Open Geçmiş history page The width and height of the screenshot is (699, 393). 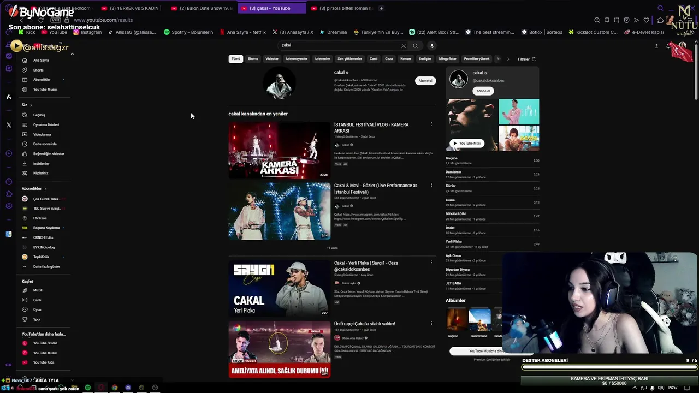(x=39, y=115)
